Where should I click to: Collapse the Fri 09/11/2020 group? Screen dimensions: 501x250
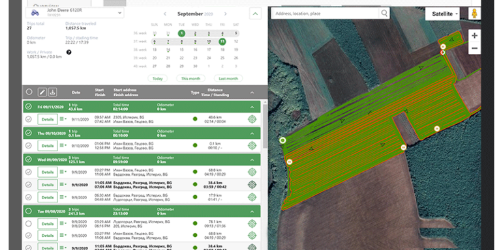[252, 107]
